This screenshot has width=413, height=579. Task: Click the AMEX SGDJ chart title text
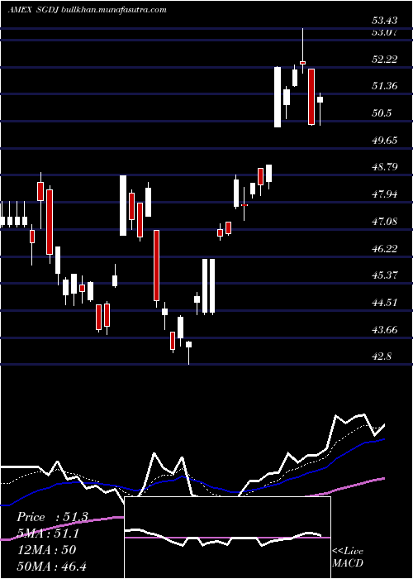tap(87, 10)
